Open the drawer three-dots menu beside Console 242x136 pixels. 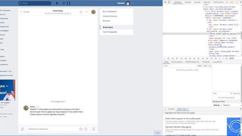[165, 109]
